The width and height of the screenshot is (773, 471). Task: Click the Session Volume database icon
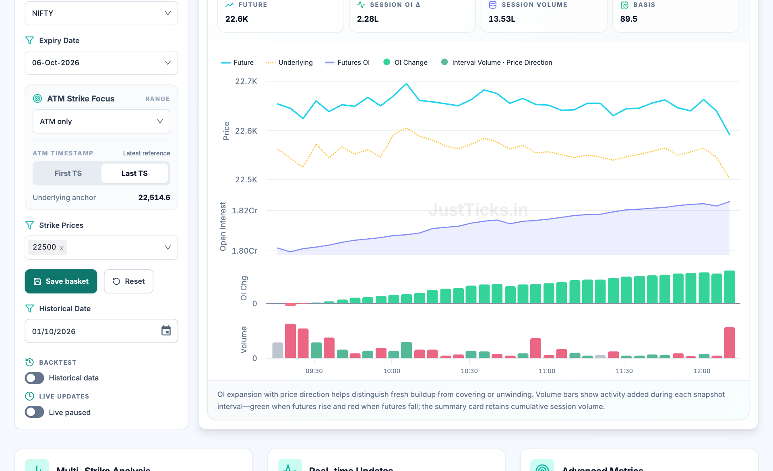493,5
